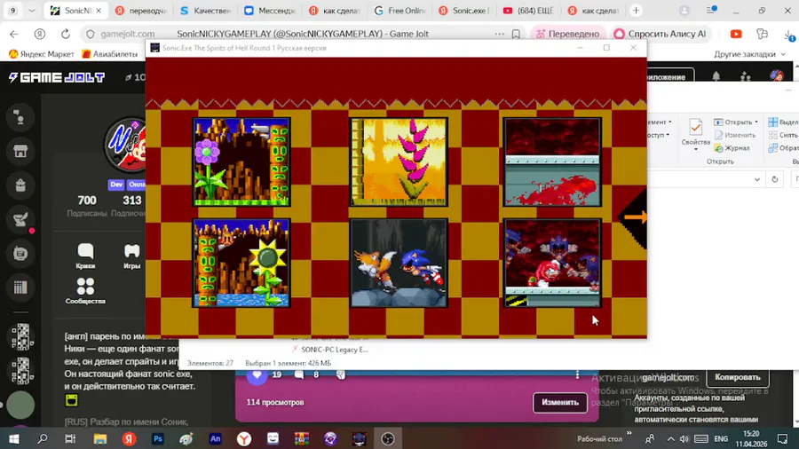Click Журнал in Explorer ribbon
Viewport: 799px width, 449px height.
click(x=732, y=148)
